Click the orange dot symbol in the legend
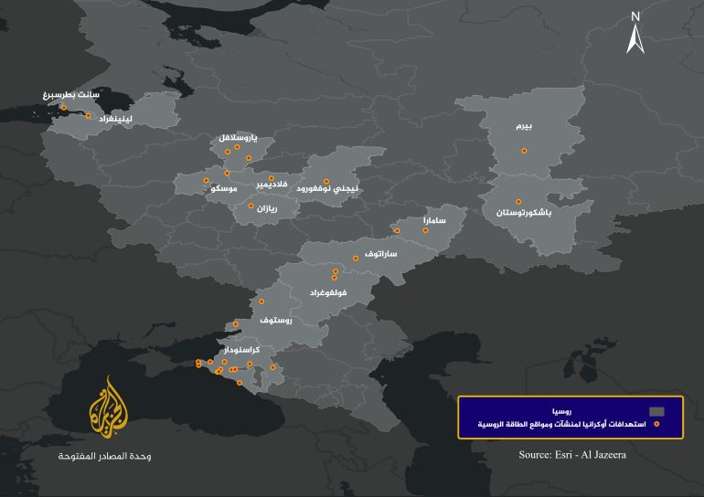Viewport: 704px width, 497px height. 656,424
